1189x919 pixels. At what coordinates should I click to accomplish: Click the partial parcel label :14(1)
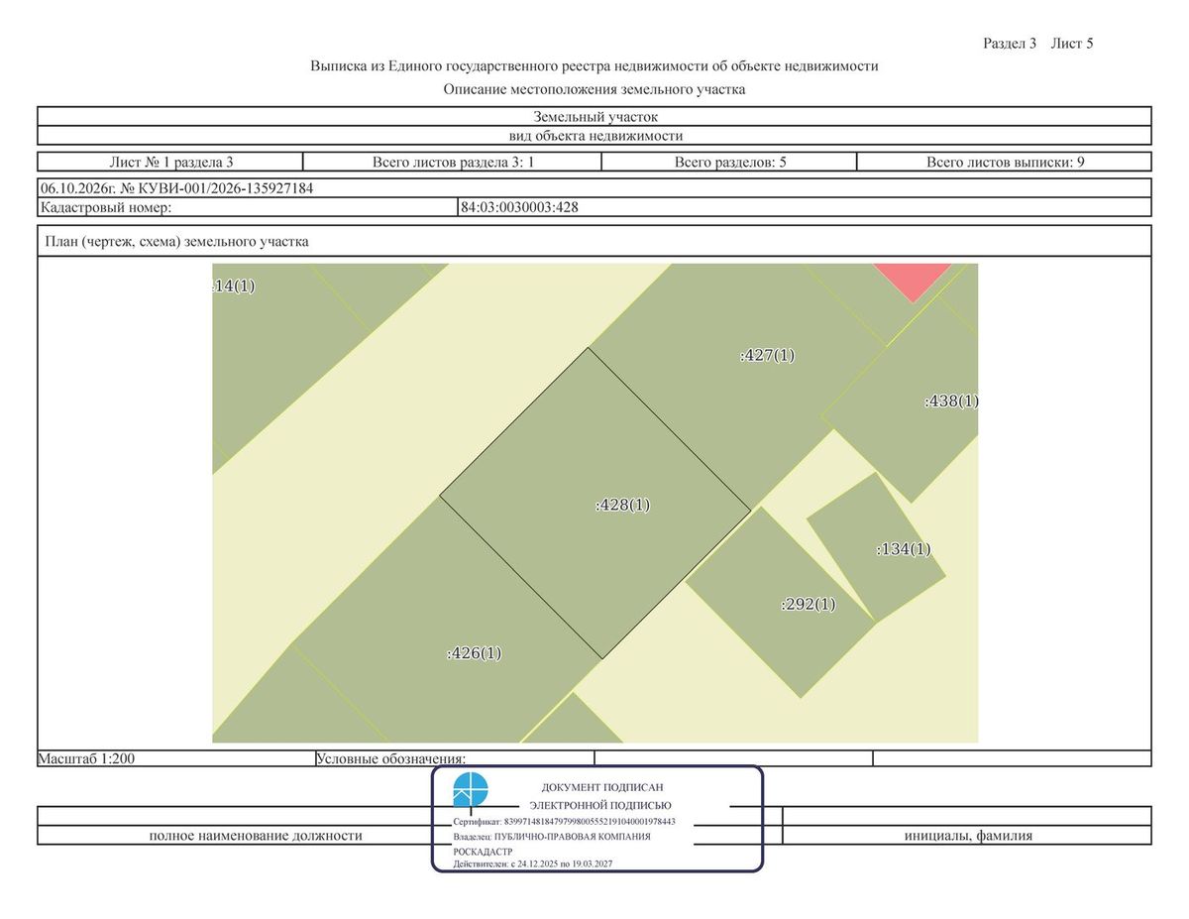click(234, 287)
